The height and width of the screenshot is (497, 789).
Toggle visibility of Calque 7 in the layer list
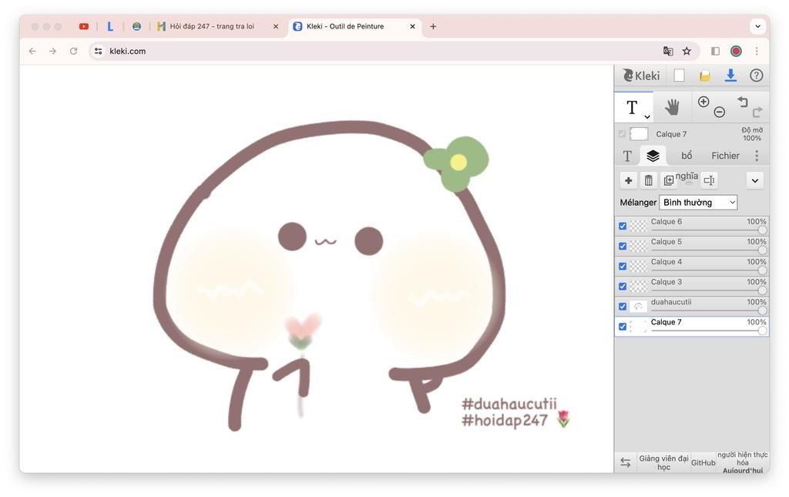click(623, 327)
